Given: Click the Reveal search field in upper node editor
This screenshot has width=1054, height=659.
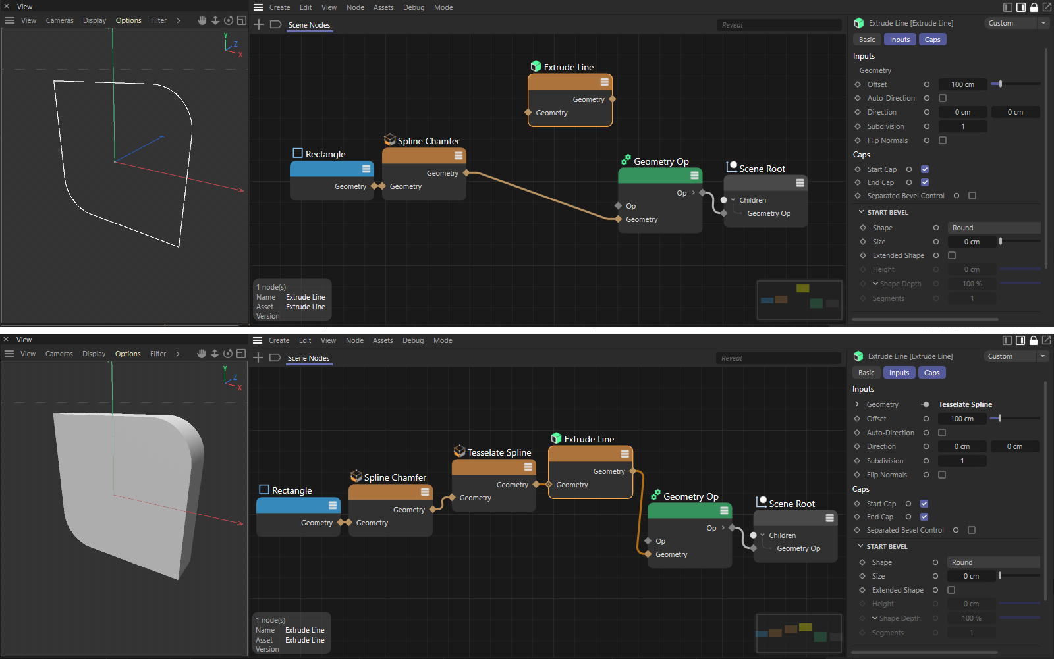Looking at the screenshot, I should click(x=778, y=25).
